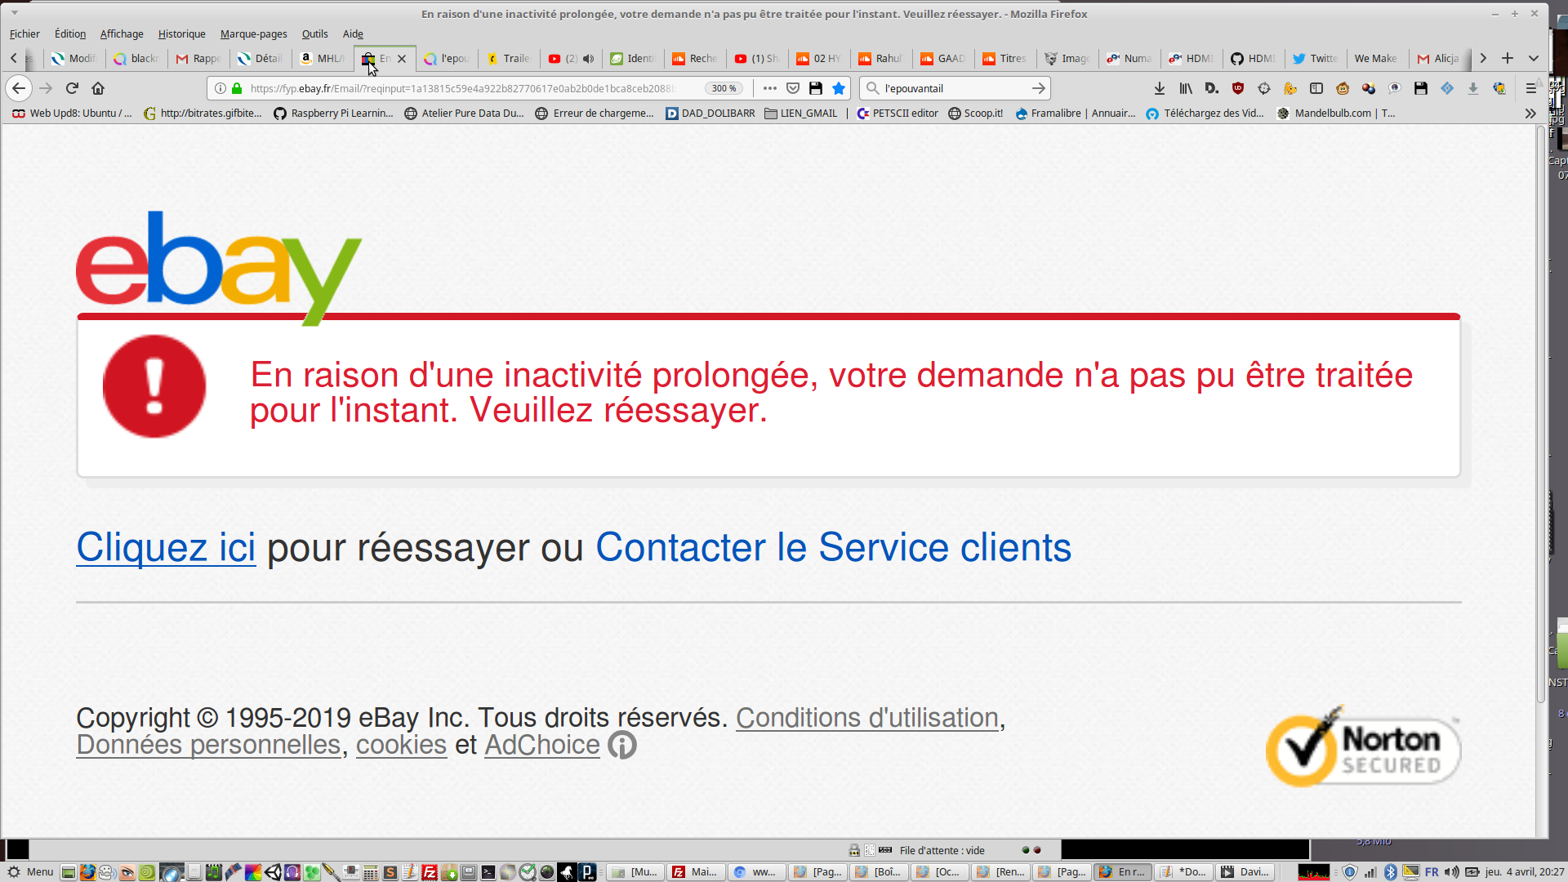Image resolution: width=1568 pixels, height=882 pixels.
Task: Expand the list all tabs dropdown
Action: tap(1534, 58)
